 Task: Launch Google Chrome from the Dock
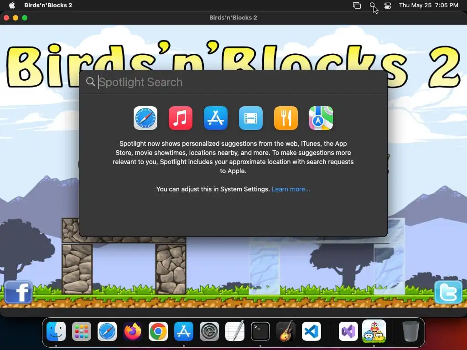158,331
